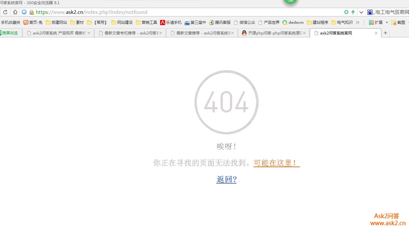
Task: Click the green lightning speed mode icon
Action: [353, 12]
